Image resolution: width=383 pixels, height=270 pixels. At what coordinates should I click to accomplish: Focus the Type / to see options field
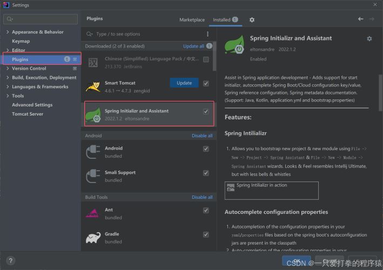coord(146,34)
